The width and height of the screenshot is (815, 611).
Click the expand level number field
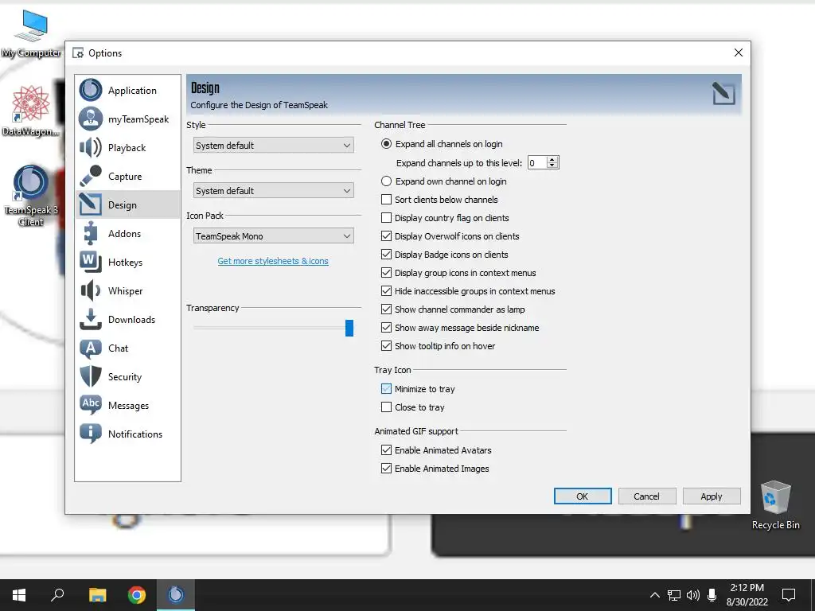537,163
